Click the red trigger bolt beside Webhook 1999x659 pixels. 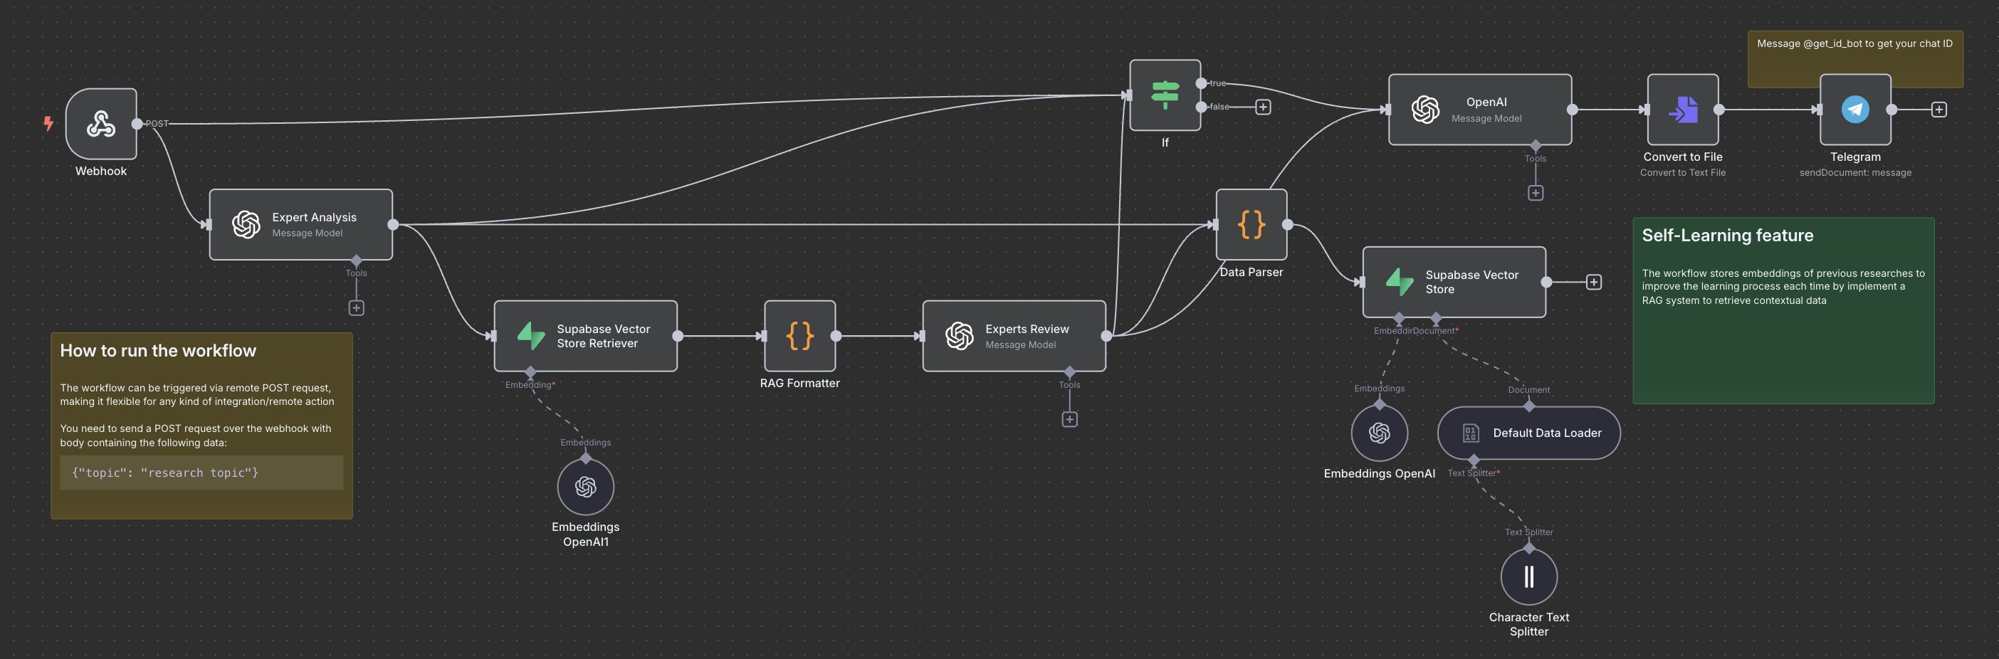48,123
